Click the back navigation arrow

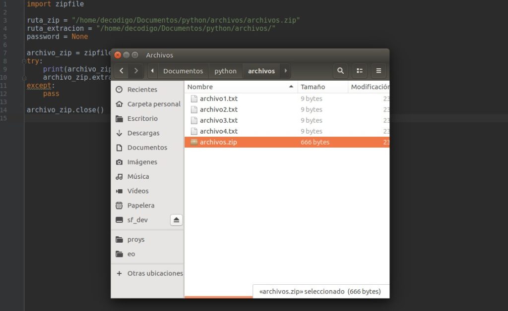pyautogui.click(x=121, y=71)
